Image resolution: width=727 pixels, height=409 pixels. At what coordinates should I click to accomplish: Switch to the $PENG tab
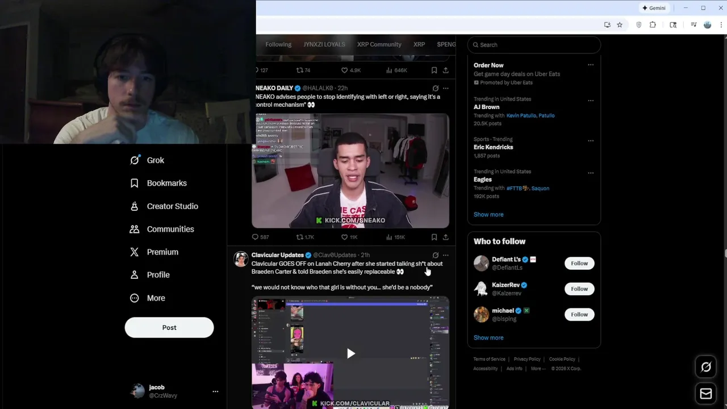pyautogui.click(x=446, y=44)
